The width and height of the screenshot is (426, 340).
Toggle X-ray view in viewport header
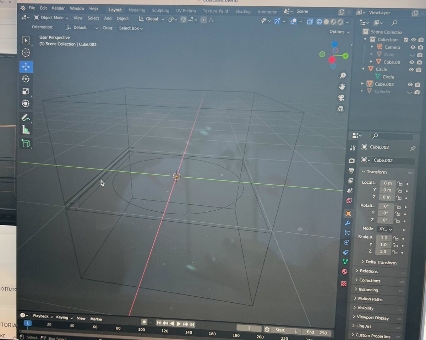click(x=310, y=22)
